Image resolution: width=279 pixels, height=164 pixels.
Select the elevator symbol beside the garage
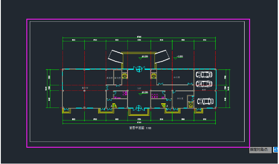pos(190,104)
